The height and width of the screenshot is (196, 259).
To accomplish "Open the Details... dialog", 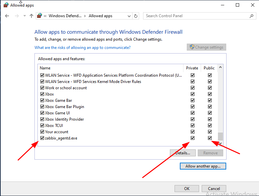I will [183, 153].
